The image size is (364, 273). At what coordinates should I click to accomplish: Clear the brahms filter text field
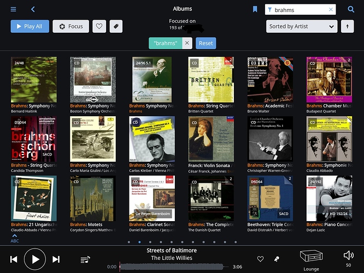coord(331,9)
